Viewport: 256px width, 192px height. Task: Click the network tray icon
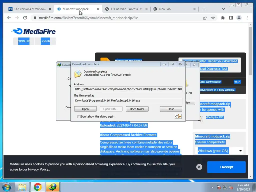(x=225, y=187)
